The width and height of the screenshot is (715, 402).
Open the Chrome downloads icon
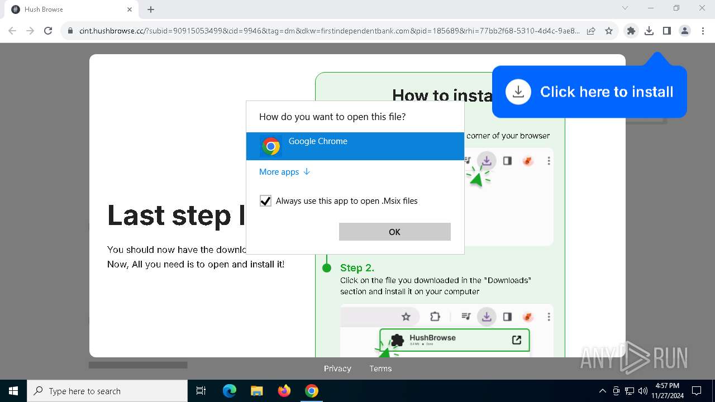click(x=649, y=31)
